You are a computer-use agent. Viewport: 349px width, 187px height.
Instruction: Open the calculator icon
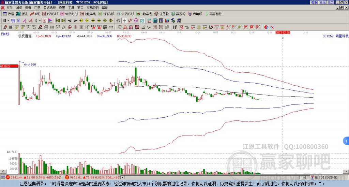tap(155, 20)
